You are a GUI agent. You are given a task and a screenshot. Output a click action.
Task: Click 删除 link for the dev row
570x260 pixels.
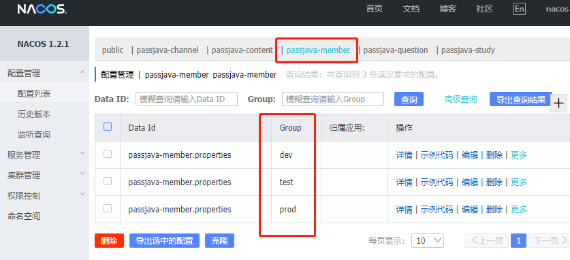tap(494, 155)
